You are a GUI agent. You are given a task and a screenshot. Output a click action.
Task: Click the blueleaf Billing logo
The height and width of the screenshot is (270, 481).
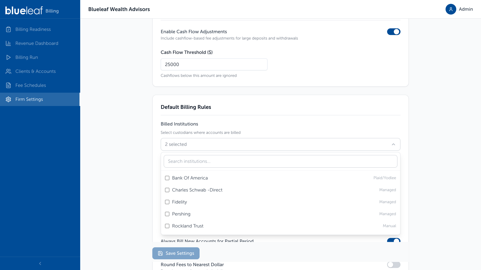coord(32,10)
